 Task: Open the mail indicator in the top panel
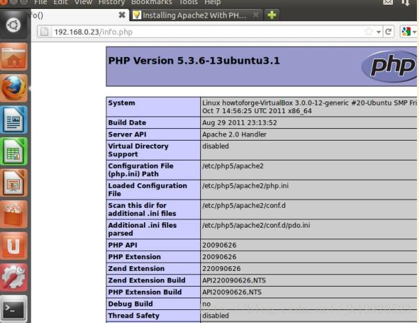pyautogui.click(x=387, y=3)
